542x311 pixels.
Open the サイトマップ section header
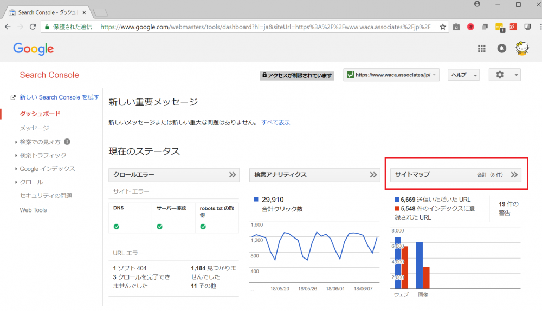[456, 175]
